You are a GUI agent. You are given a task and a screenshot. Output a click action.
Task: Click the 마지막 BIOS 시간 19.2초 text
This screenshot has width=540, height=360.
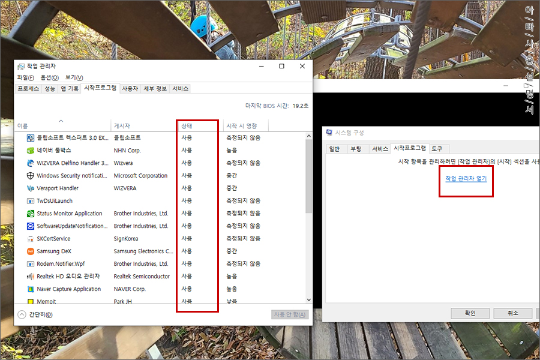[277, 106]
